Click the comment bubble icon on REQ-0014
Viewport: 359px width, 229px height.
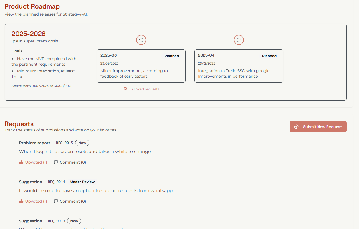(56, 201)
